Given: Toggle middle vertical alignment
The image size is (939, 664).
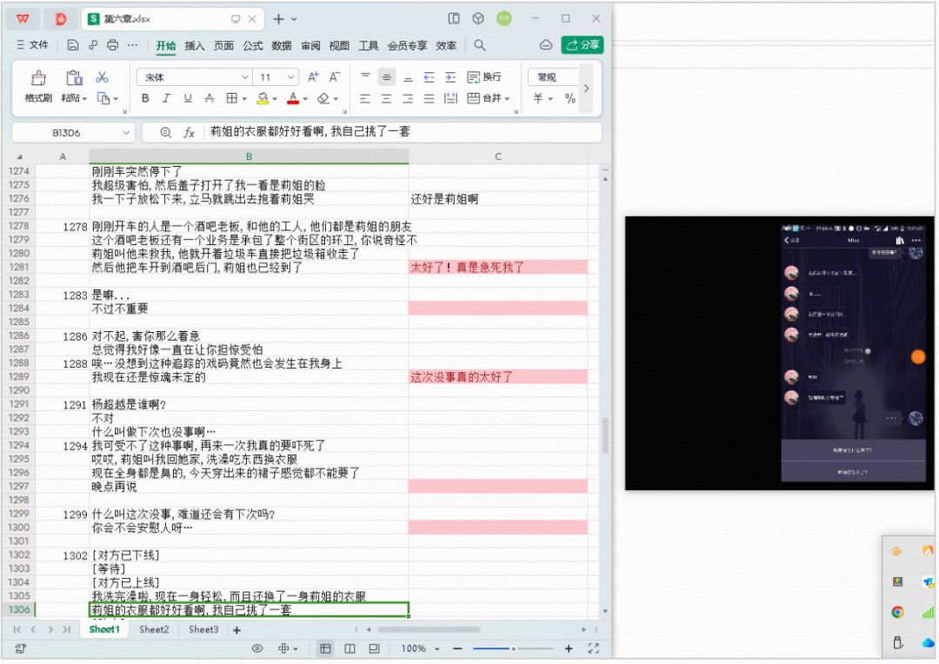Looking at the screenshot, I should [x=386, y=76].
